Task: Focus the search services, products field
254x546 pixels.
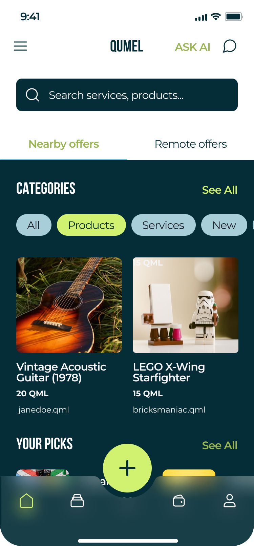Action: 135,95
